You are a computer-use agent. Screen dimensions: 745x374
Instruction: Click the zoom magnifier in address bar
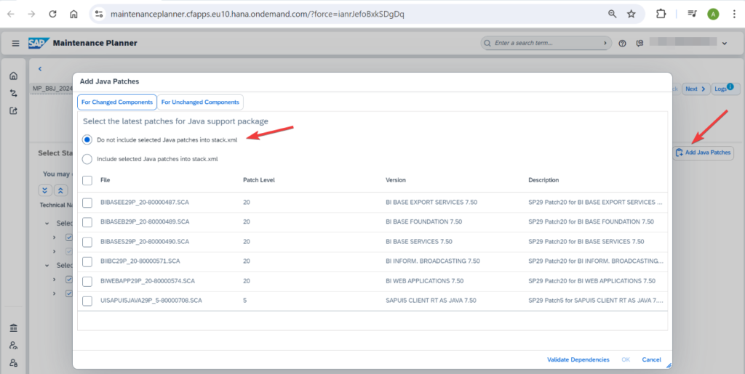coord(613,15)
